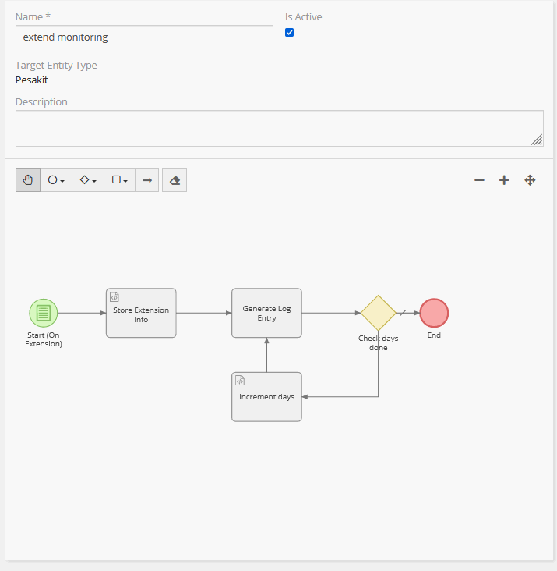Zoom out with the minus icon

[x=479, y=180]
